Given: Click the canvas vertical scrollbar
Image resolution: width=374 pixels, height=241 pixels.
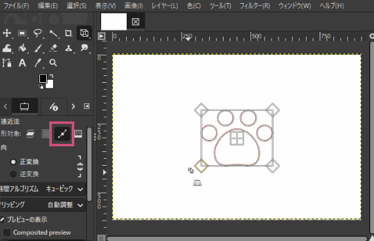Looking at the screenshot, I should coord(372,138).
